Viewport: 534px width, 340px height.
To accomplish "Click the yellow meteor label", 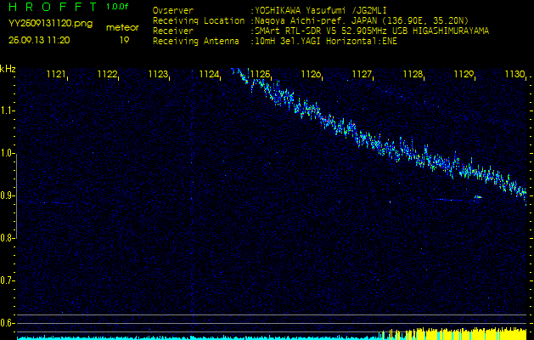I will click(124, 27).
